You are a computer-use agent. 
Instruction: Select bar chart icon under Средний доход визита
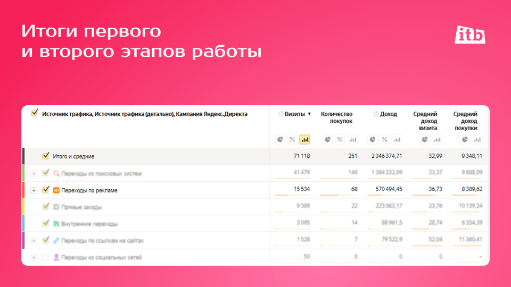pyautogui.click(x=437, y=140)
